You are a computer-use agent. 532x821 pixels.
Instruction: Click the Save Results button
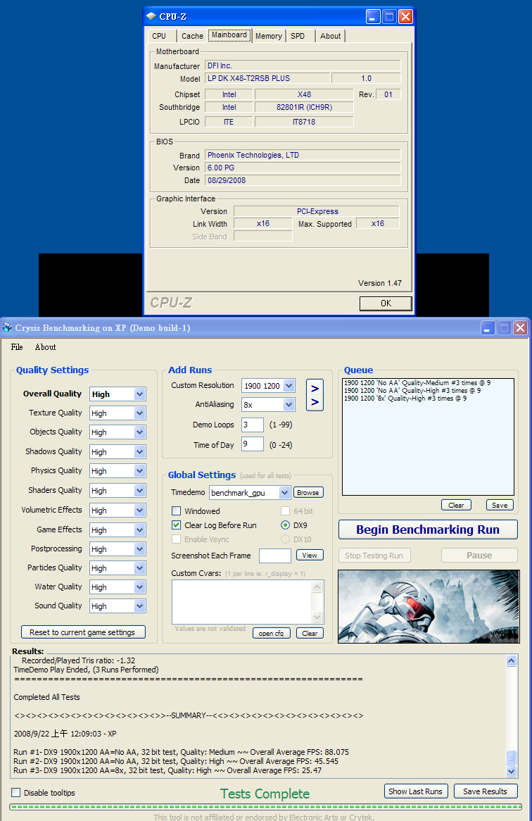click(485, 791)
